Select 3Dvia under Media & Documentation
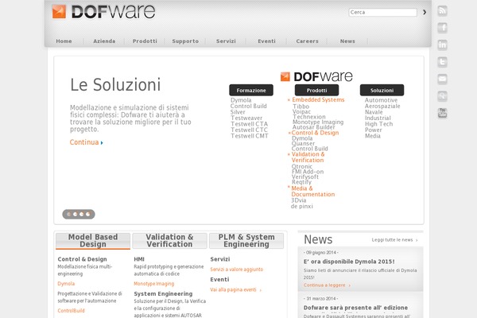The image size is (477, 318). pyautogui.click(x=298, y=200)
